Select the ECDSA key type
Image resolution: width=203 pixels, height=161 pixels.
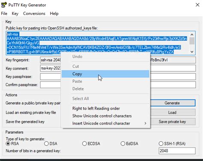tap(91, 143)
